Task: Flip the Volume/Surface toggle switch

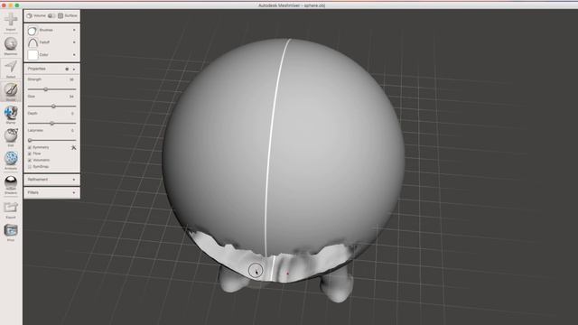Action: coord(51,16)
